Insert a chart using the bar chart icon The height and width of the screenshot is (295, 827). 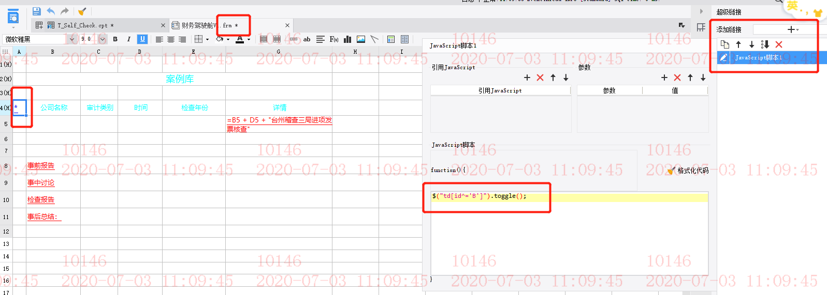pyautogui.click(x=347, y=39)
